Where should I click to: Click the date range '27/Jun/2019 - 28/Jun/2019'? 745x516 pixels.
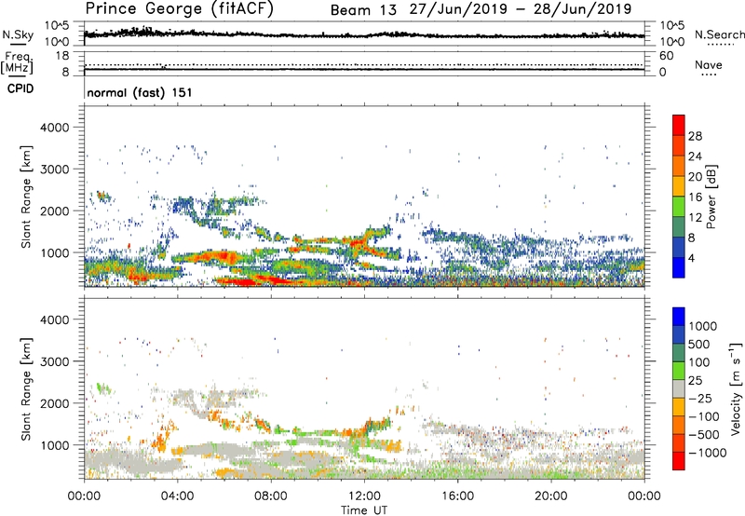521,9
